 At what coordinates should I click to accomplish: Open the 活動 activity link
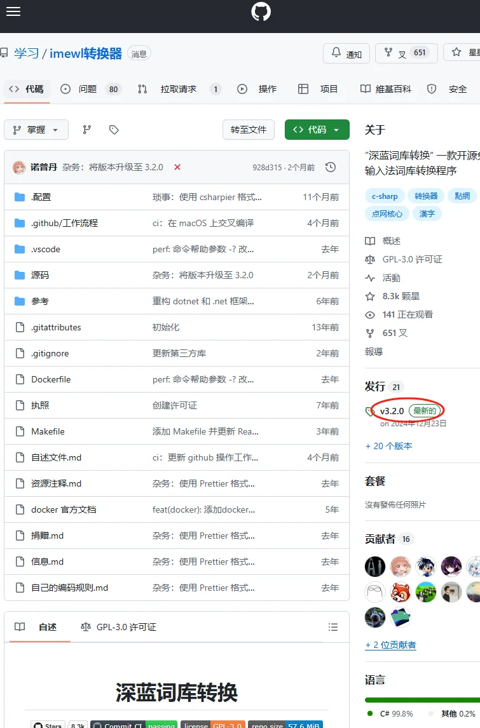tap(383, 278)
